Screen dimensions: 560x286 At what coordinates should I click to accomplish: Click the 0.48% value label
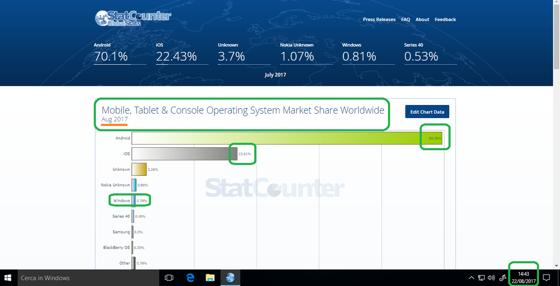(140, 216)
